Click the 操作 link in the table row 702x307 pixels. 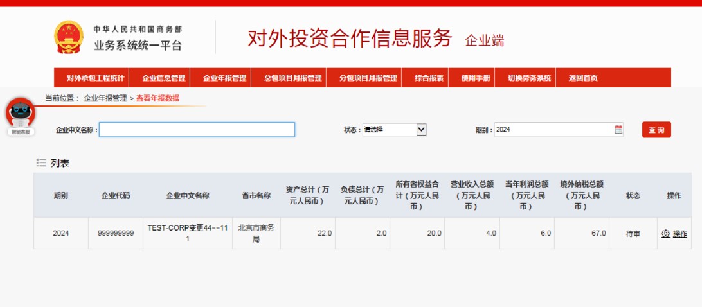679,234
